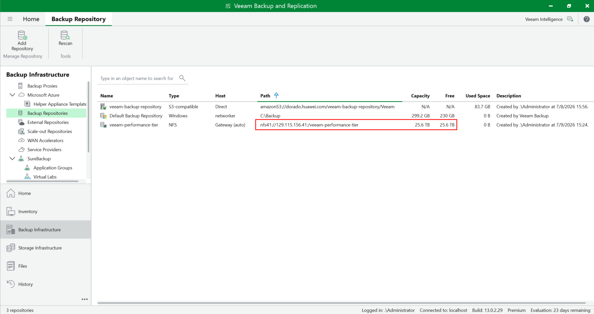
Task: Click the Evaluation days remaining status
Action: point(560,310)
